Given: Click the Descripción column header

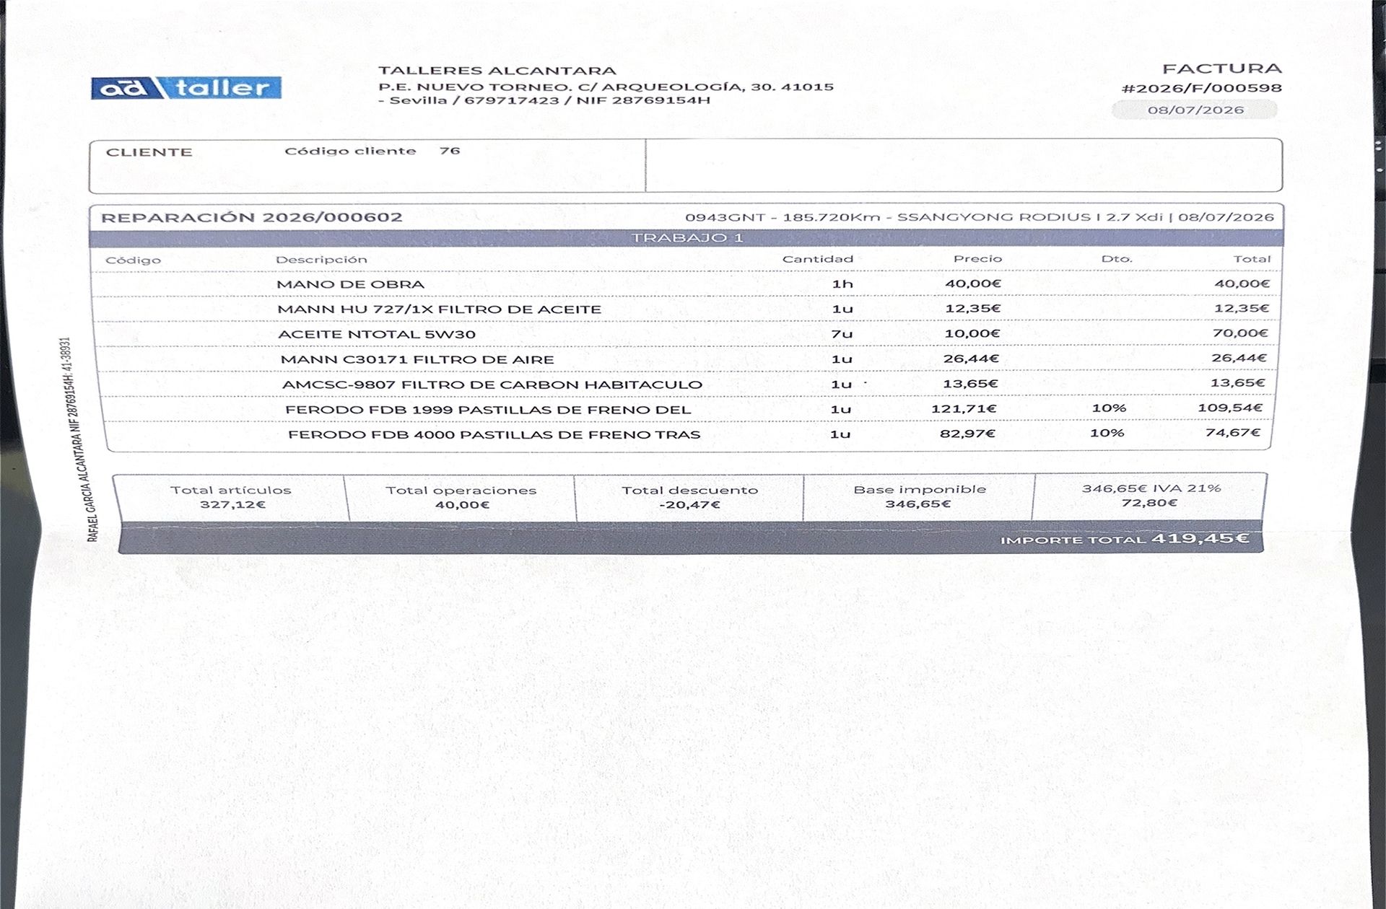Looking at the screenshot, I should [x=321, y=259].
